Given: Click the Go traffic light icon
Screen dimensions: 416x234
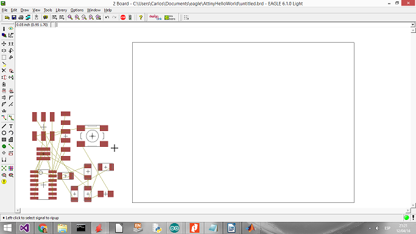Looking at the screenshot, I should (130, 18).
